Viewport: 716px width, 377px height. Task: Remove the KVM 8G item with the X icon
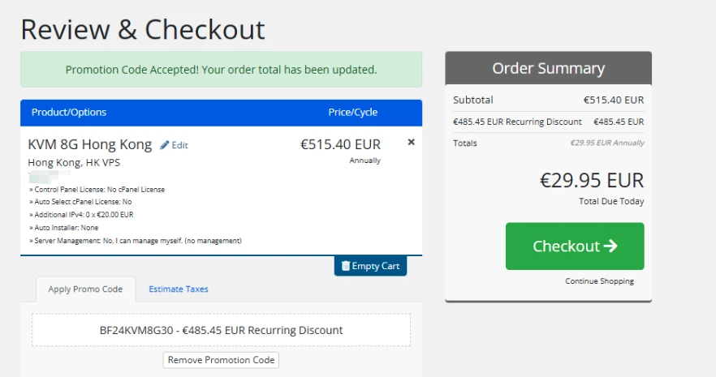click(411, 142)
